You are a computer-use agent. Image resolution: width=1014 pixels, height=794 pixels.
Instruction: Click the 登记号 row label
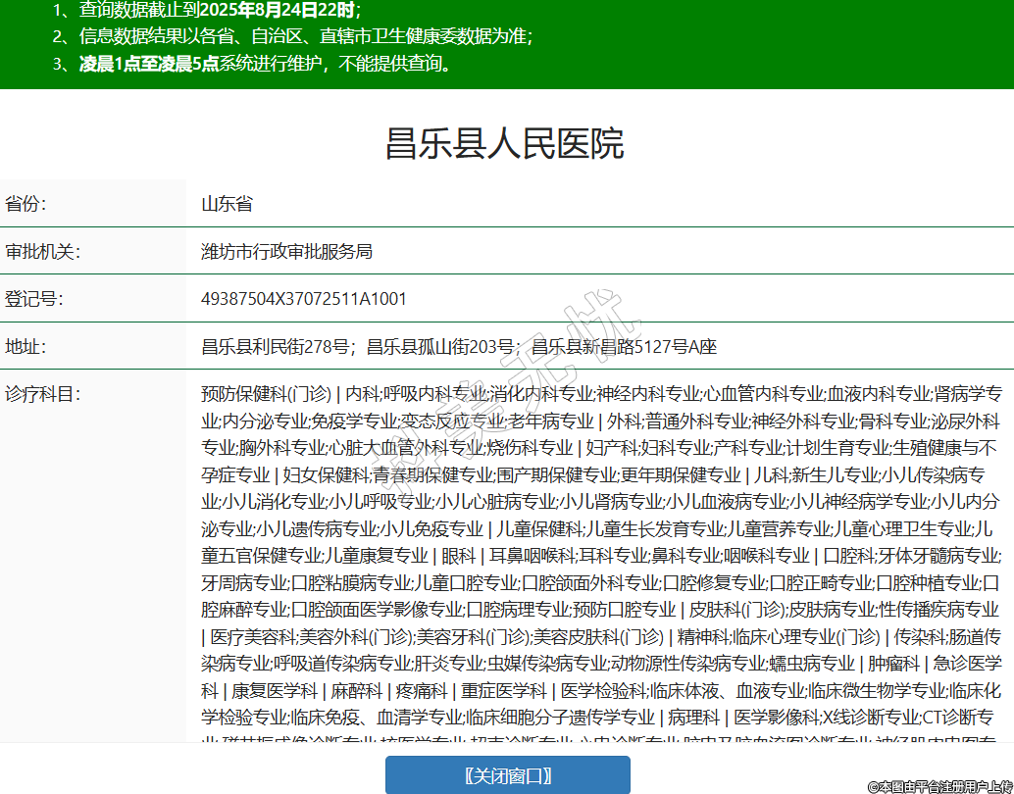coord(34,299)
